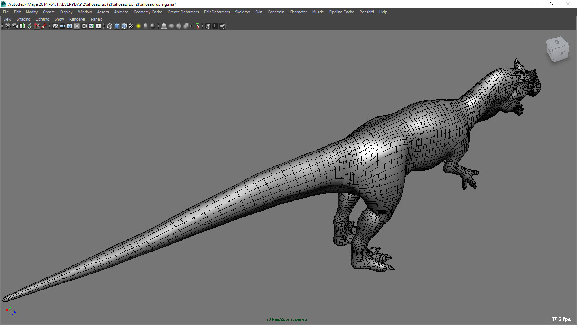Click the bounding box cube icon at toolbar end
This screenshot has height=325, width=577.
point(208,26)
